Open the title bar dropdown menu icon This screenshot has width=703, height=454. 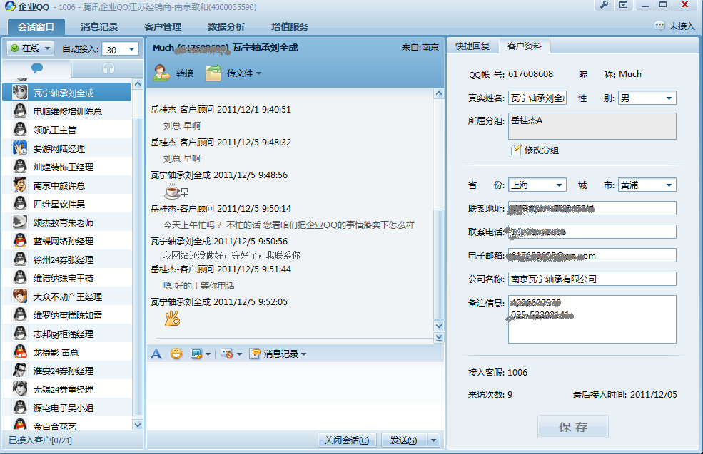623,5
